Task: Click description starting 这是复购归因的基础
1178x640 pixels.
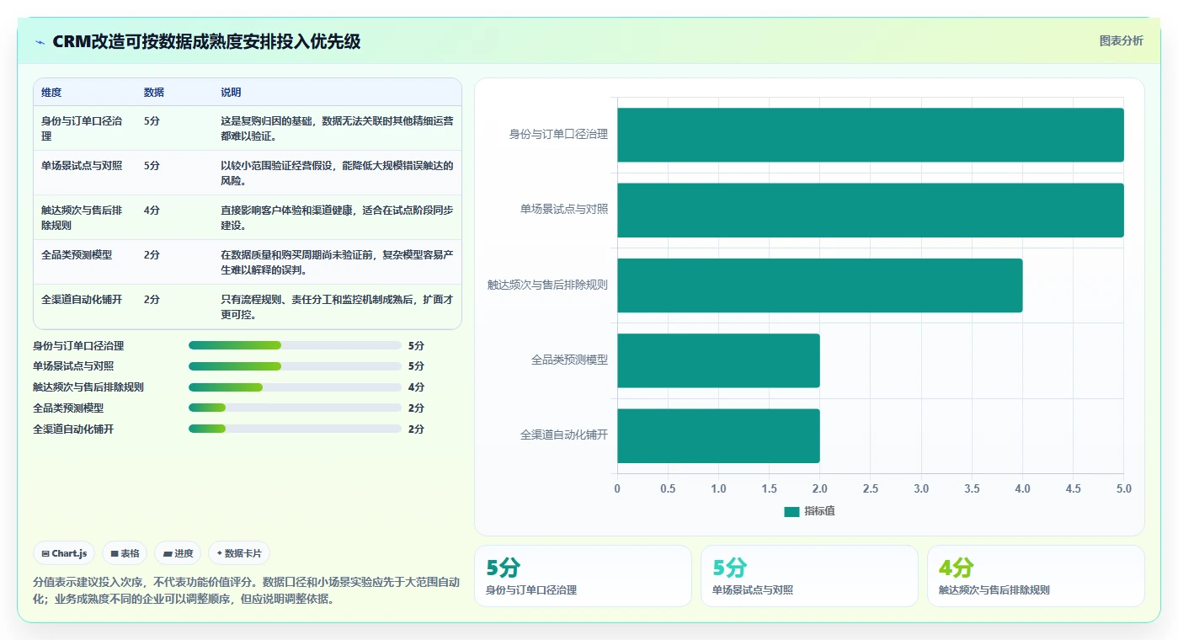Action: 337,128
